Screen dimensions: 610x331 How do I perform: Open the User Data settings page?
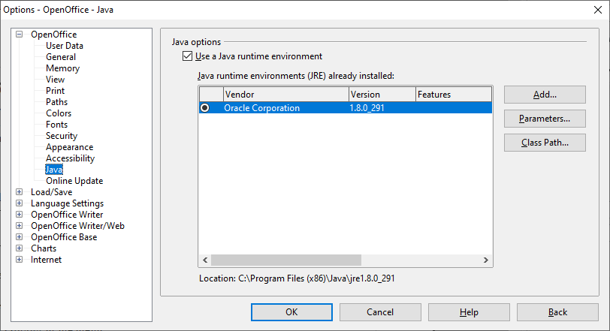pyautogui.click(x=65, y=46)
